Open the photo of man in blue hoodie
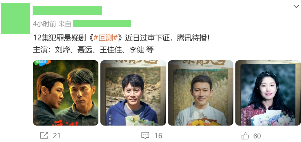The height and width of the screenshot is (142, 301). point(133,93)
